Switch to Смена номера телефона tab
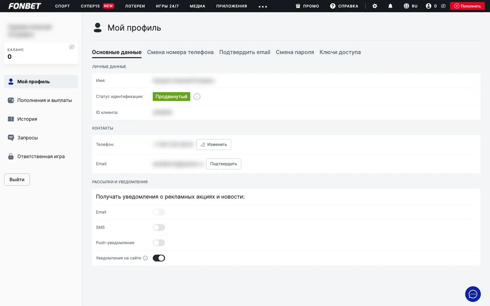 tap(180, 52)
